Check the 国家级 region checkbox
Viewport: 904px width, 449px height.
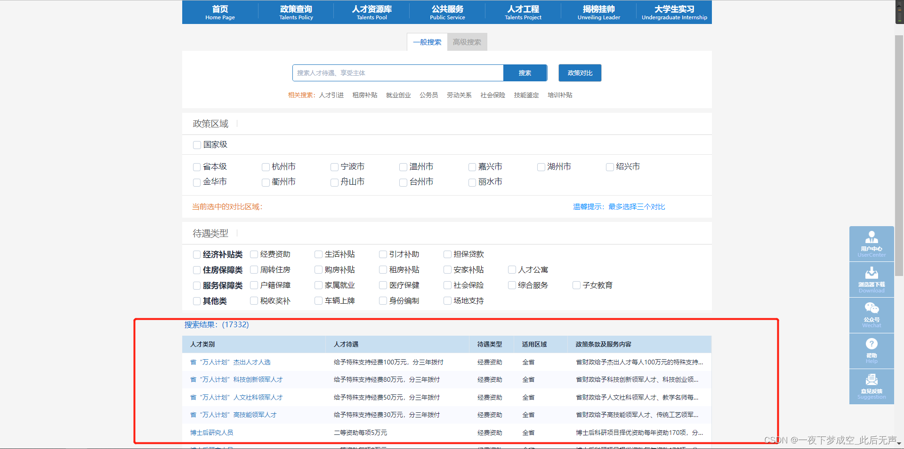[x=197, y=145]
